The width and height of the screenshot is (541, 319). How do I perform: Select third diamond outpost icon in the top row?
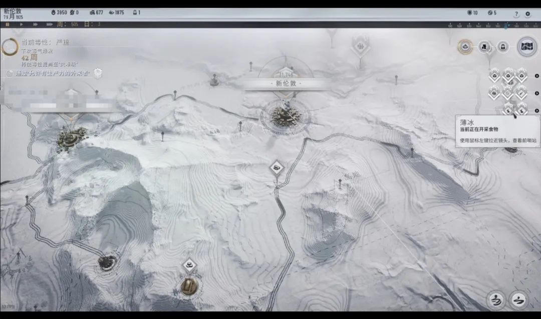[x=521, y=75]
